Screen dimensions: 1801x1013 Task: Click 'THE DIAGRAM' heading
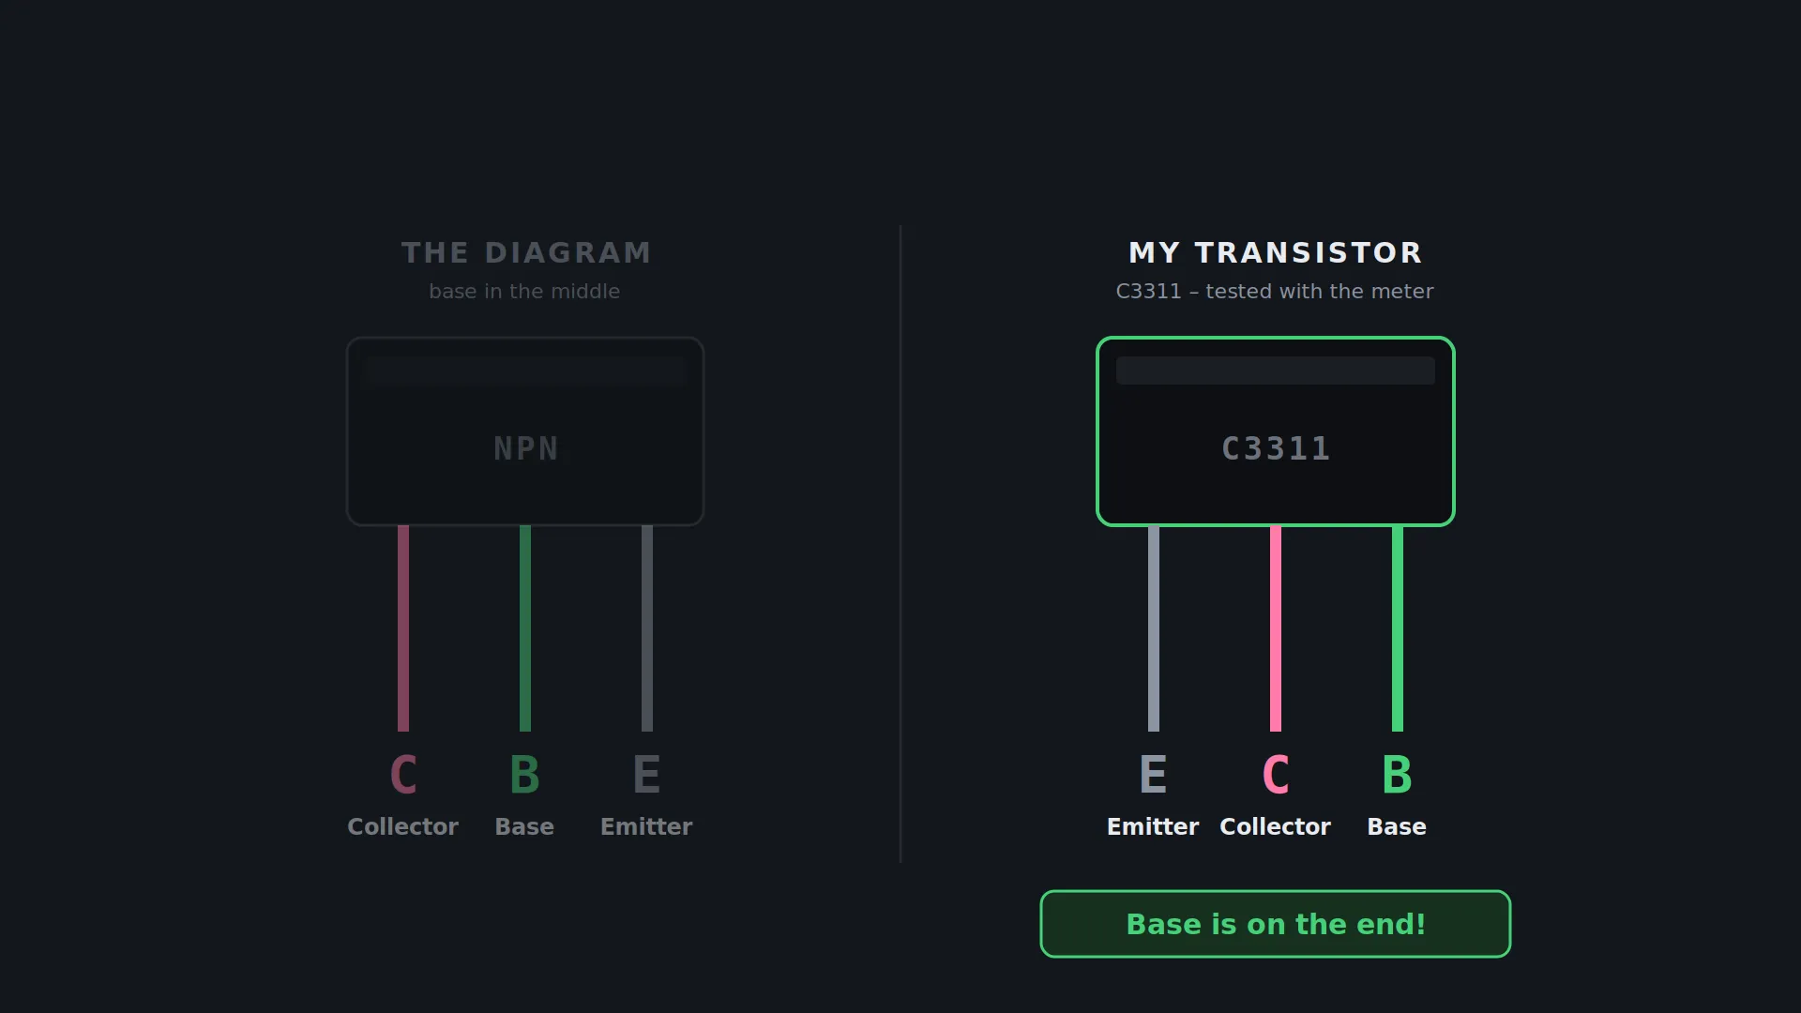526,252
